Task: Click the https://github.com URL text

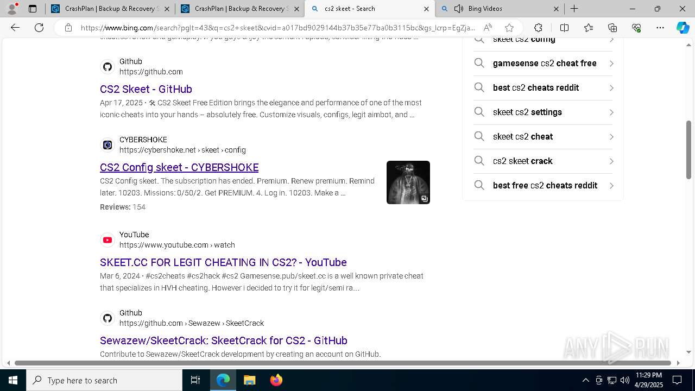Action: coord(151,72)
